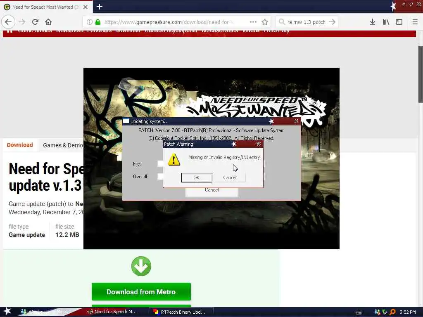Close the Updating system window
The width and height of the screenshot is (423, 317).
coord(296,121)
